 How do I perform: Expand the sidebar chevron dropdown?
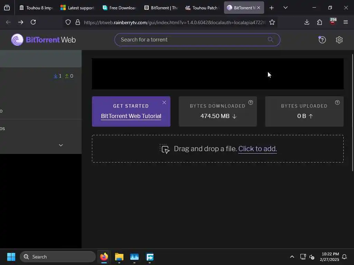[x=61, y=145]
